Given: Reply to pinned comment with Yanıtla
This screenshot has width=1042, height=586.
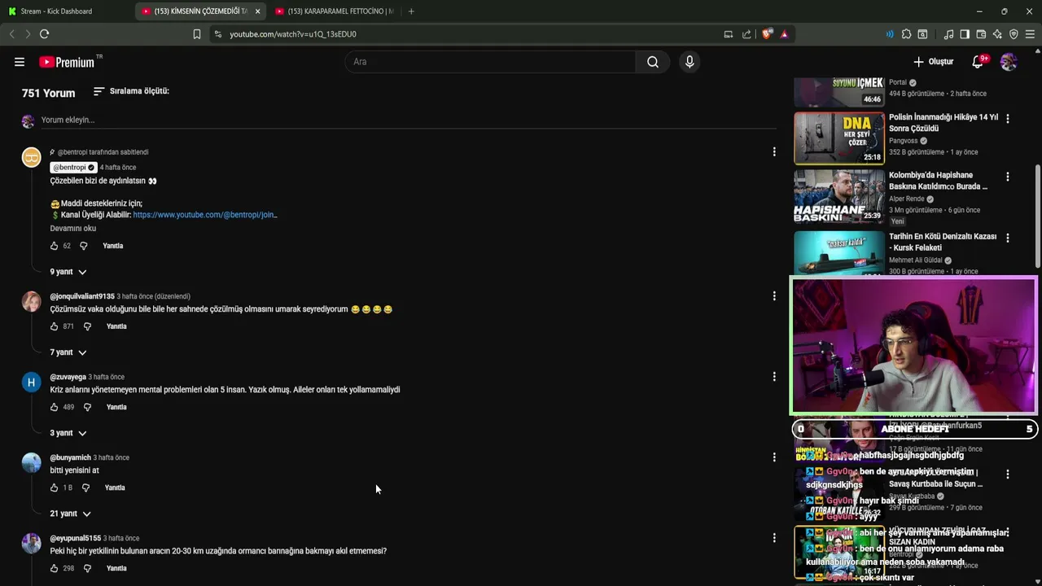Looking at the screenshot, I should point(113,246).
